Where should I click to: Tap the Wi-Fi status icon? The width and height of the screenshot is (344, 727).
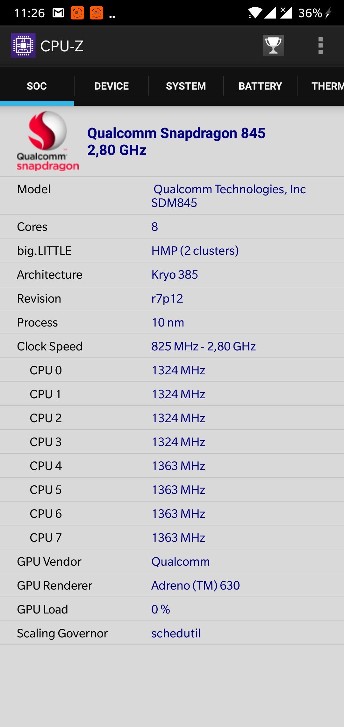[x=255, y=13]
